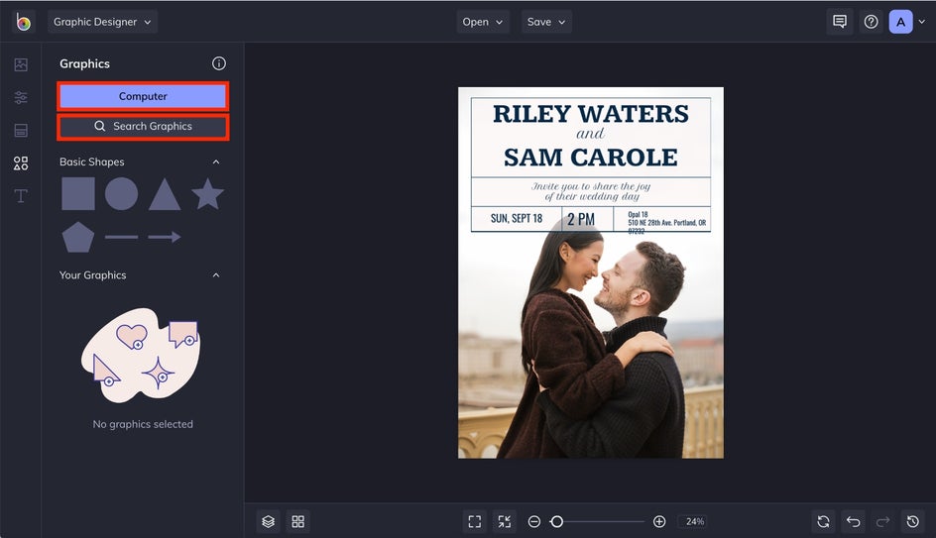The width and height of the screenshot is (936, 538).
Task: Open the feedback chat icon
Action: point(840,22)
